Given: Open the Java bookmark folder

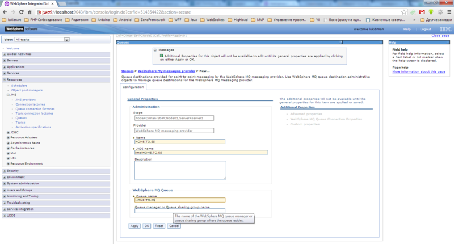Looking at the screenshot, I should [191, 20].
